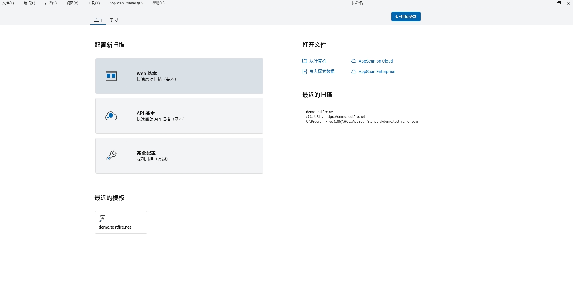Click the 导入探索数据 import icon
Image resolution: width=573 pixels, height=305 pixels.
[x=305, y=72]
